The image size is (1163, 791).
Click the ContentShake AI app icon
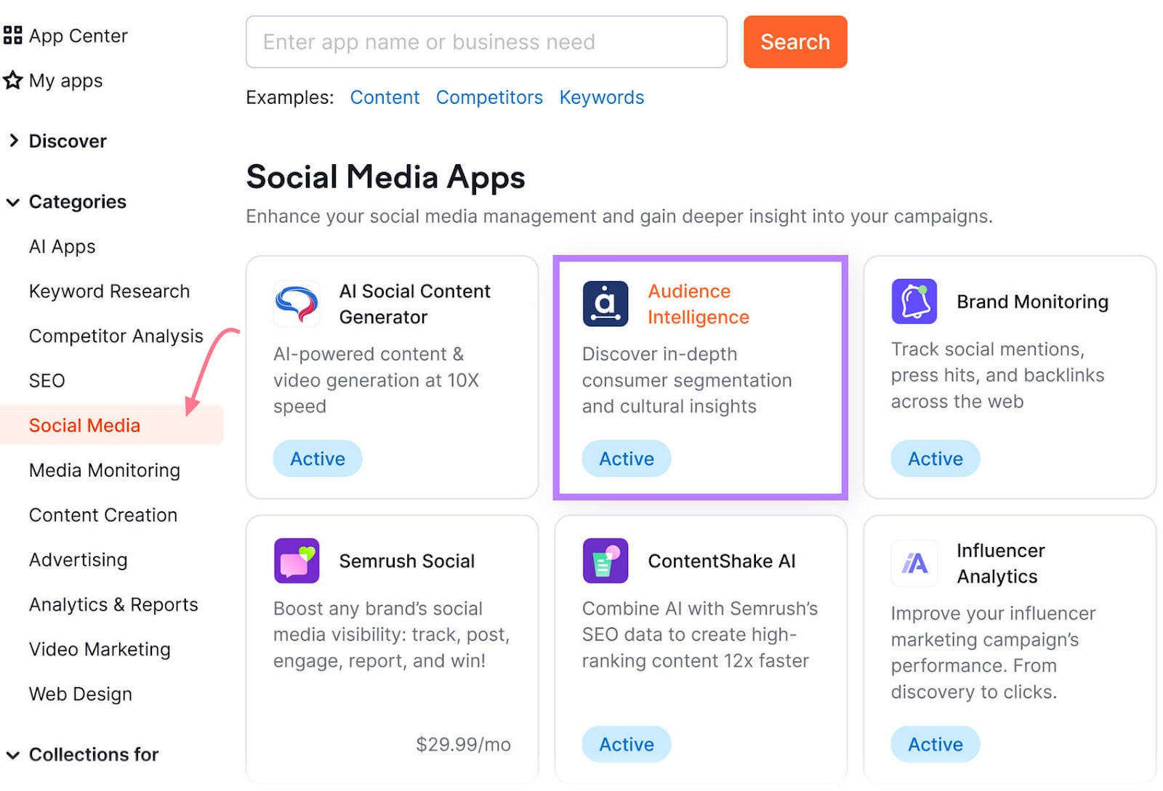coord(604,561)
